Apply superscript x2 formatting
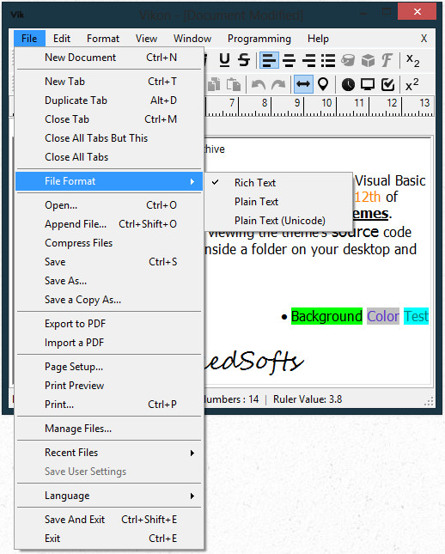The width and height of the screenshot is (445, 554). (412, 84)
